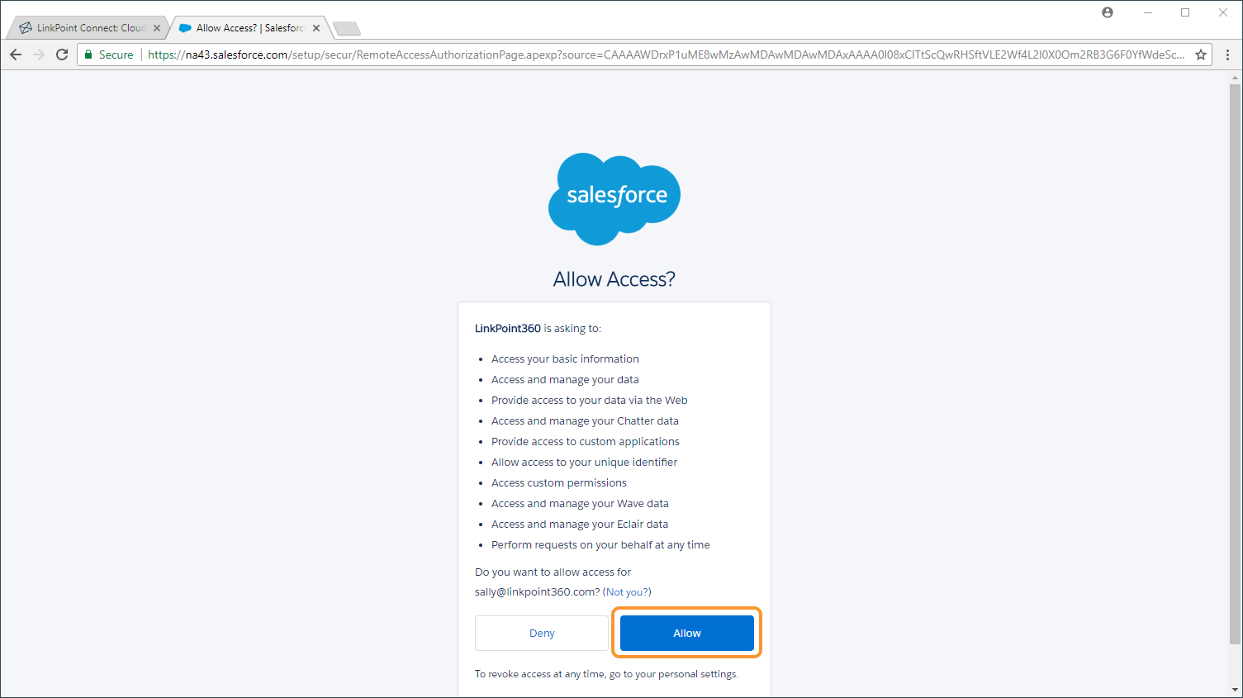This screenshot has width=1243, height=698.
Task: Reload the page with the refresh icon
Action: (x=62, y=55)
